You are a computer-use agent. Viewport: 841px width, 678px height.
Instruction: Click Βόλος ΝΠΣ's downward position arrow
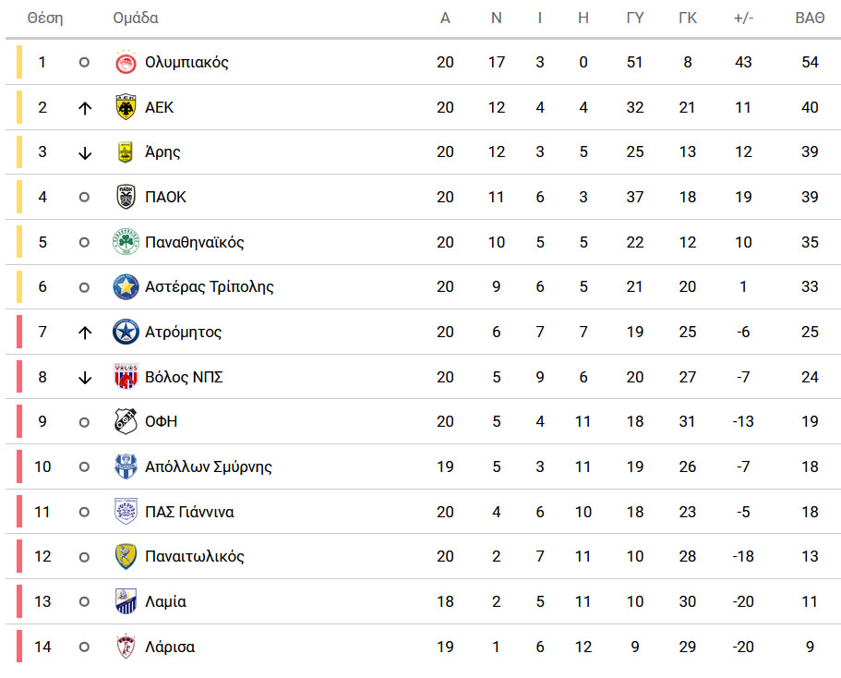click(x=85, y=378)
